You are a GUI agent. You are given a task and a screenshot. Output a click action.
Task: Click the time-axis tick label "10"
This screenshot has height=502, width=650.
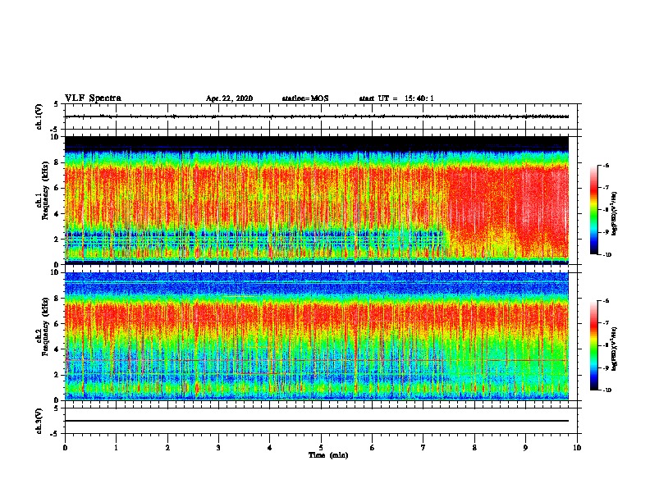click(577, 448)
